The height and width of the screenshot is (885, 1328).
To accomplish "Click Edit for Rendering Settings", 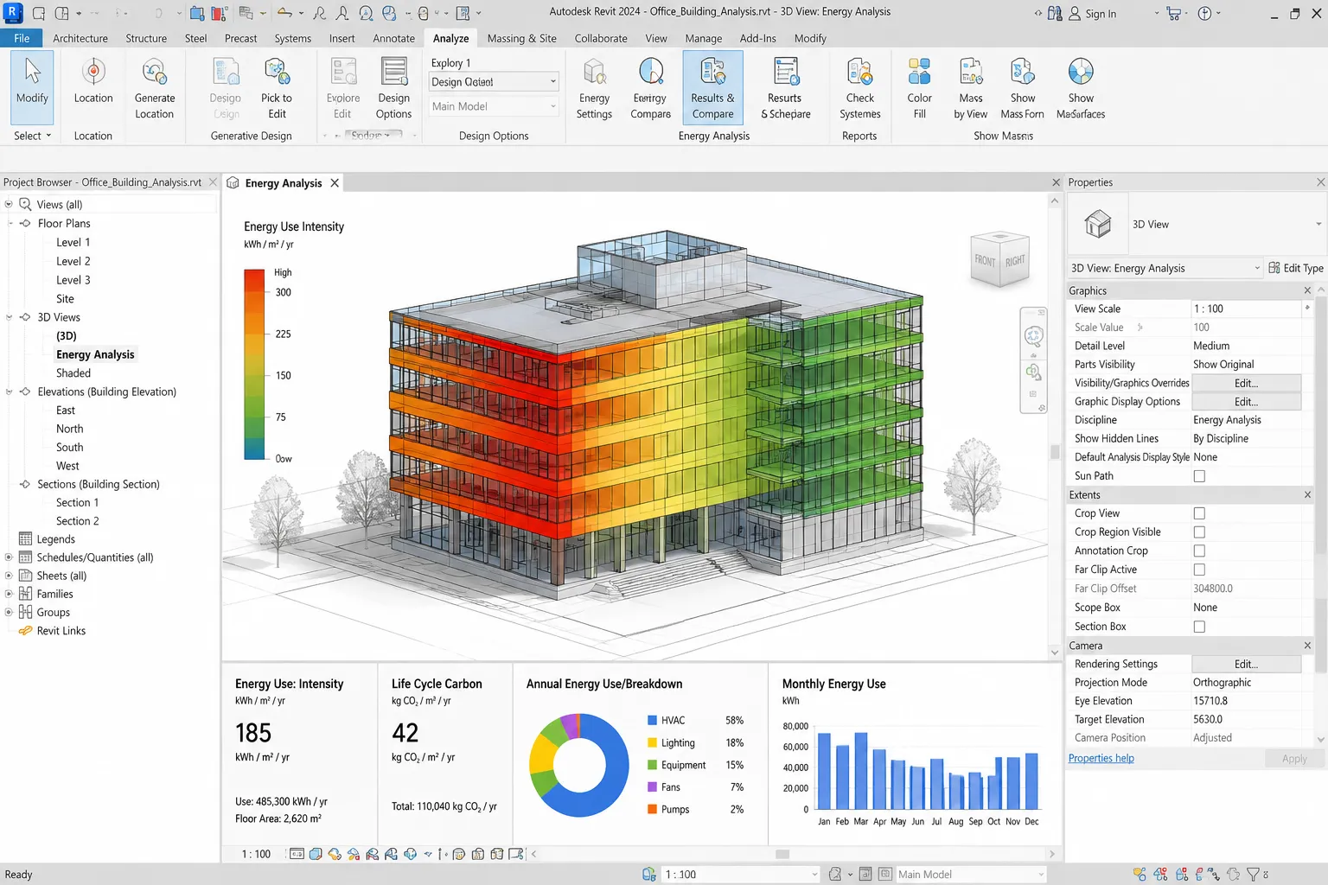I will 1246,665.
